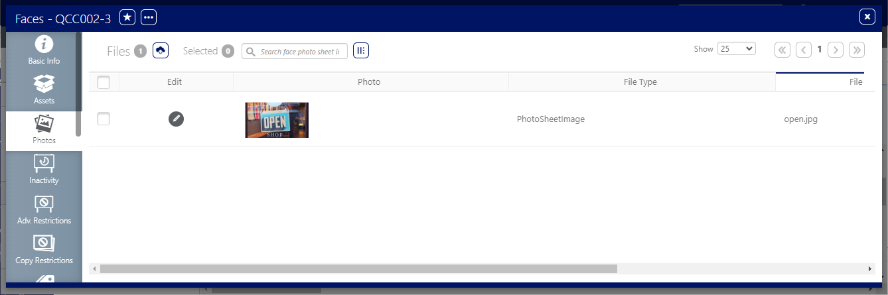Click the horizontal table scrollbar thumb
This screenshot has height=295, width=888.
(358, 268)
